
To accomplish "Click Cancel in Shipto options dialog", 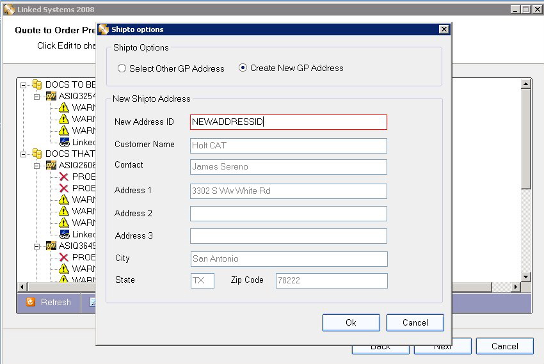I will [x=415, y=323].
